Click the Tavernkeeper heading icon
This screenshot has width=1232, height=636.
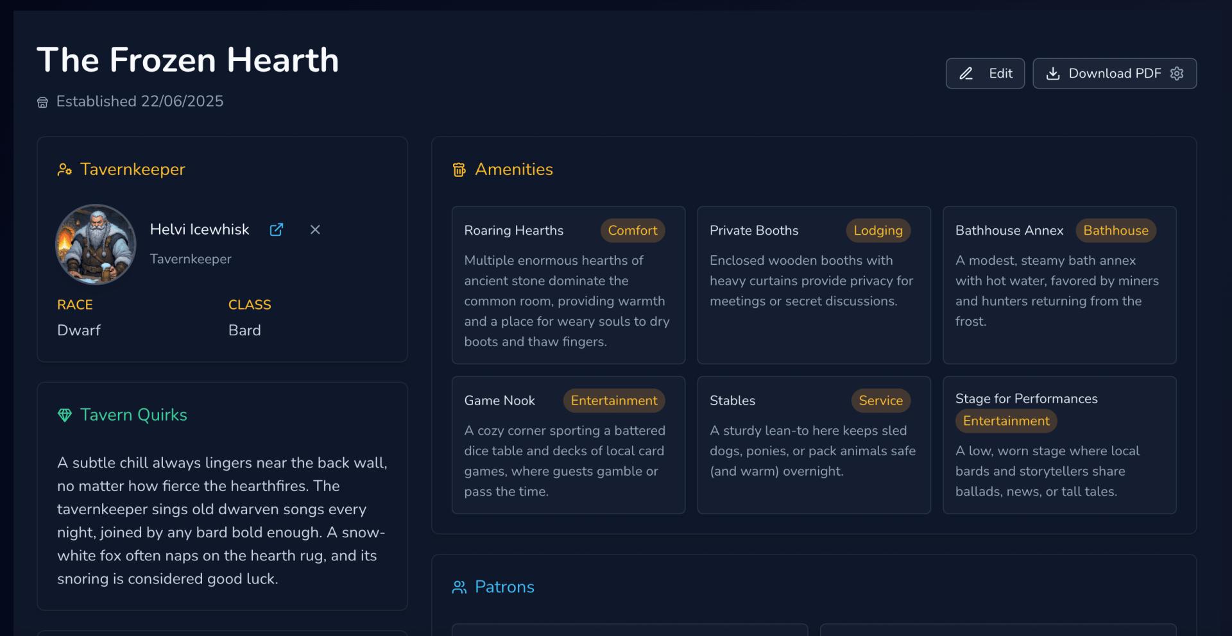(64, 169)
